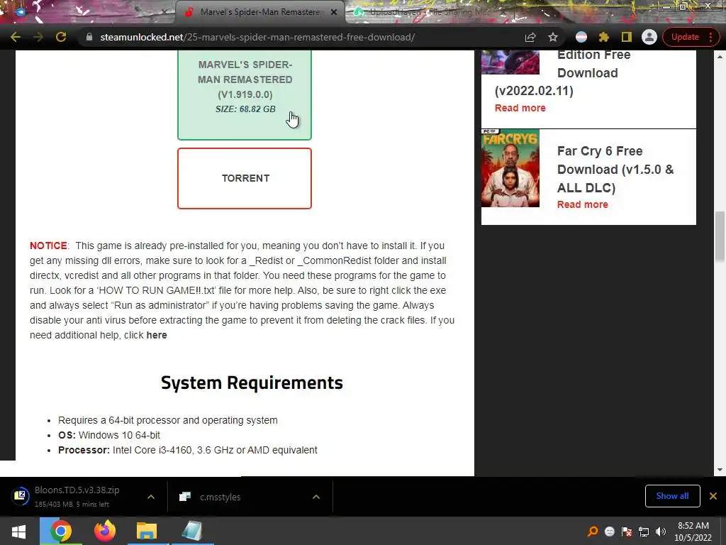Click the white round face tray icon
726x545 pixels.
point(609,532)
